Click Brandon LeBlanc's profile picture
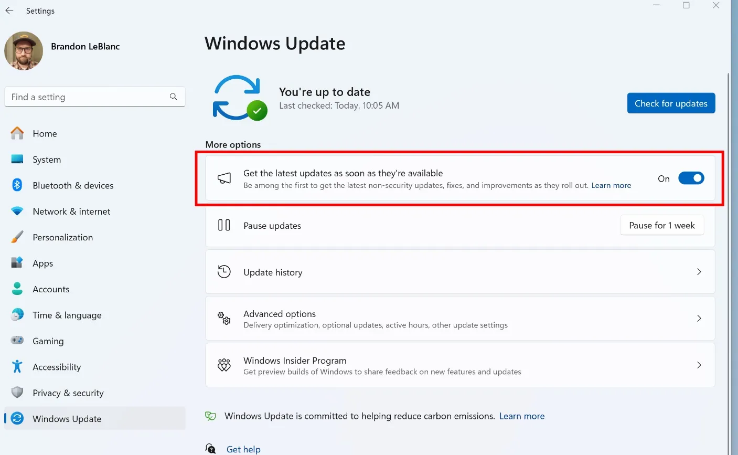738x455 pixels. coord(24,51)
